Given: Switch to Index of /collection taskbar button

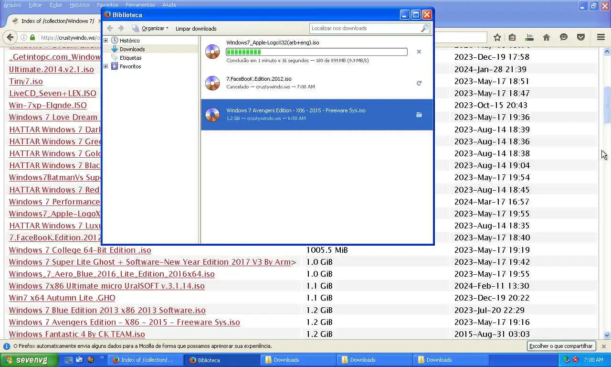Looking at the screenshot, I should (146, 360).
